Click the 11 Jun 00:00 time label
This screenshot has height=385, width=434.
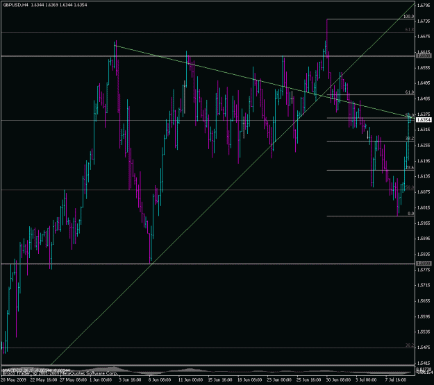pyautogui.click(x=190, y=379)
